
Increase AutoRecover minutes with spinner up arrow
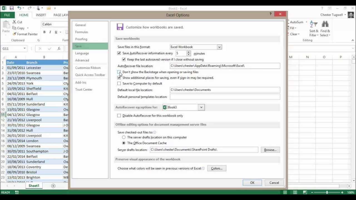189,52
